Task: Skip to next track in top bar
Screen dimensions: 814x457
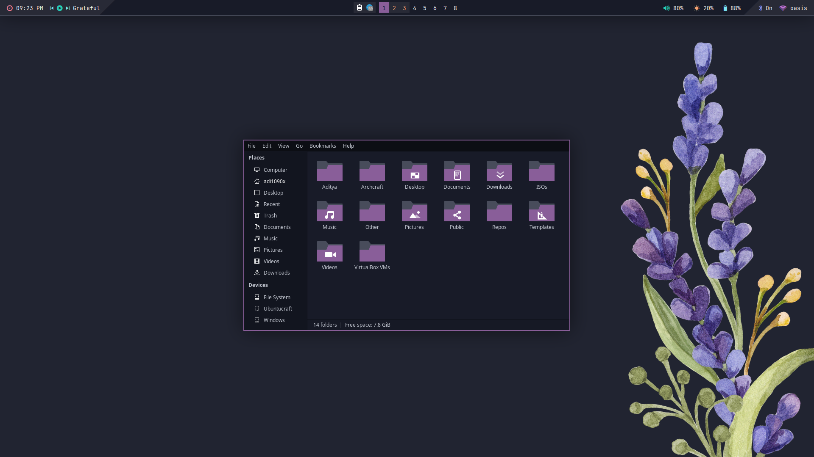Action: (x=68, y=8)
